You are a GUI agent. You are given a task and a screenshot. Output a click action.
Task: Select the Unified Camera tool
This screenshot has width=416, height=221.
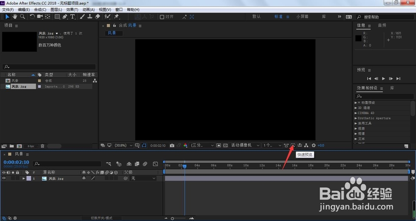(40, 17)
